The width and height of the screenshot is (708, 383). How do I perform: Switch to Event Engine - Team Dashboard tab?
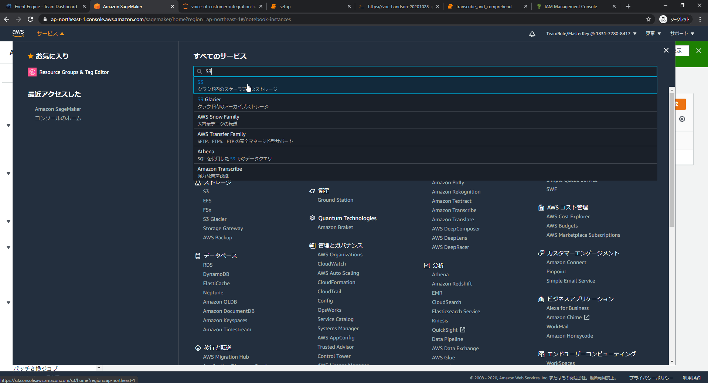pos(46,6)
